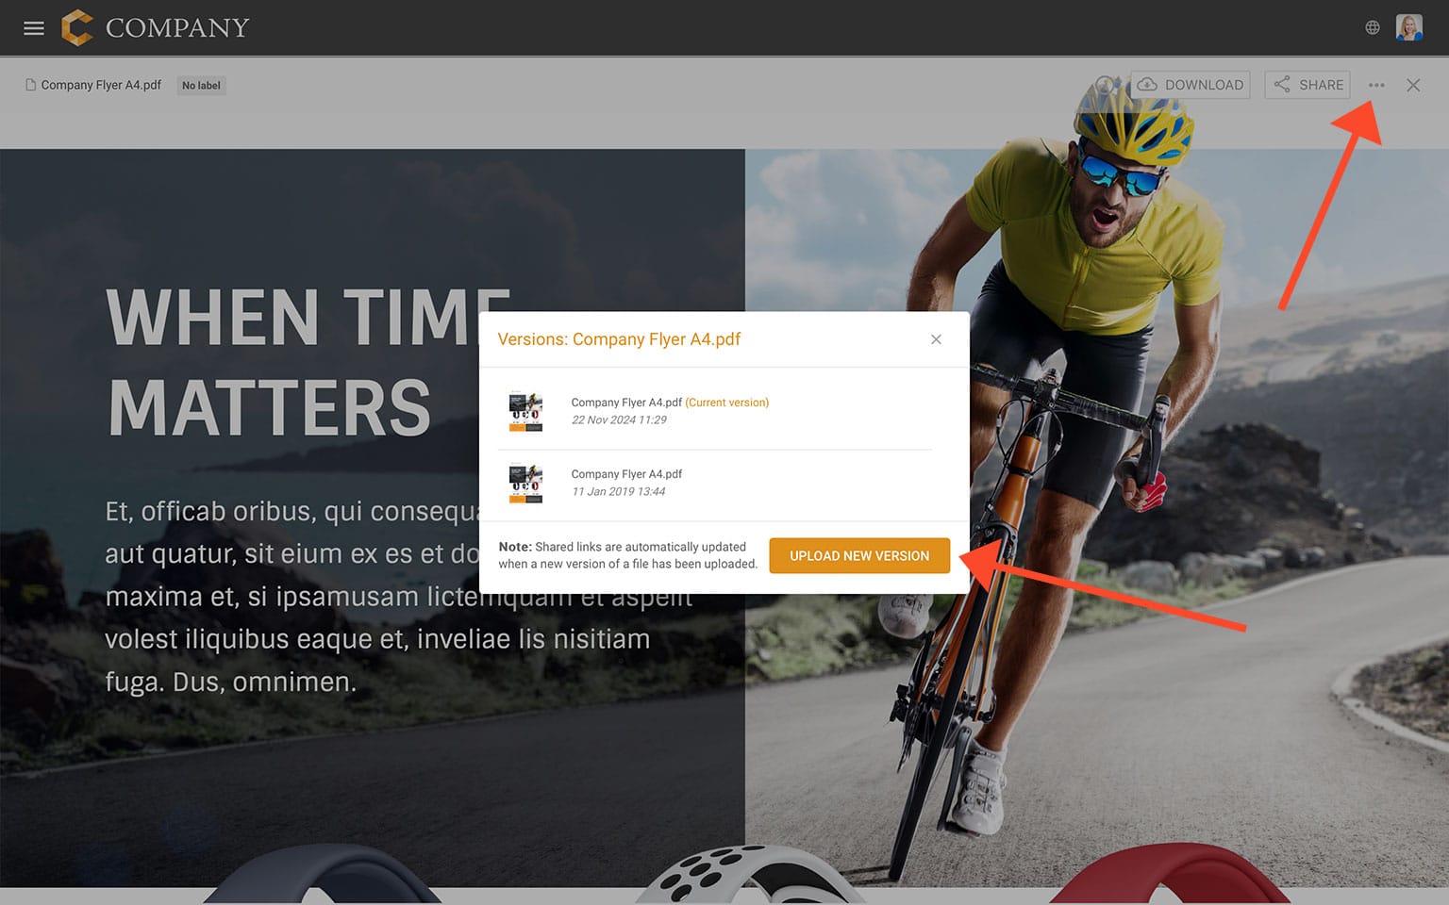Open the three-dot more options menu
The image size is (1449, 905).
(x=1376, y=85)
